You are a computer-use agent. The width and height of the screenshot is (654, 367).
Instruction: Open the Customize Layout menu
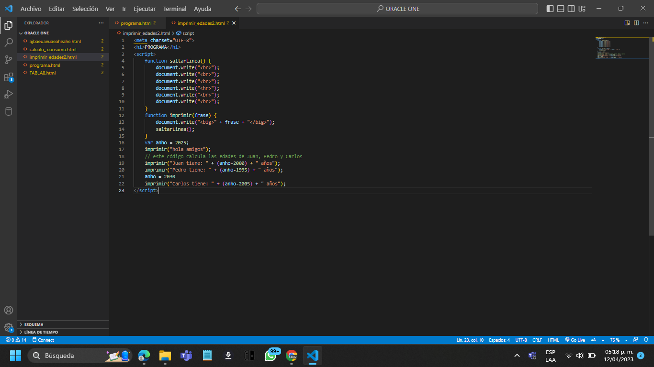(582, 9)
